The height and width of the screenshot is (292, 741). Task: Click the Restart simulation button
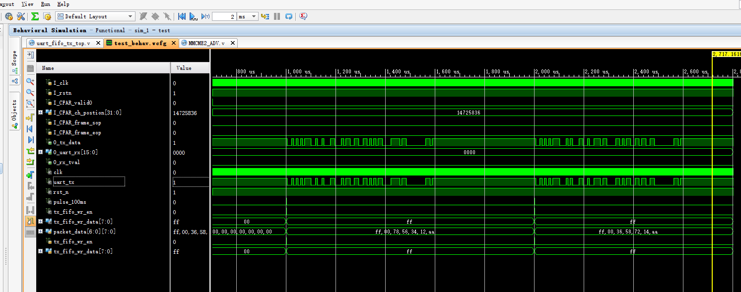click(182, 16)
